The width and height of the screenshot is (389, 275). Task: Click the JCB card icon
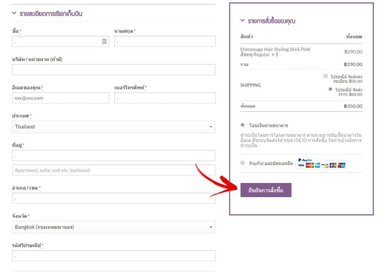(333, 165)
